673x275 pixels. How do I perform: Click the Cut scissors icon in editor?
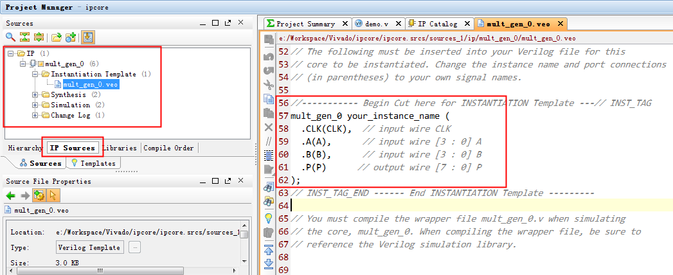269,84
